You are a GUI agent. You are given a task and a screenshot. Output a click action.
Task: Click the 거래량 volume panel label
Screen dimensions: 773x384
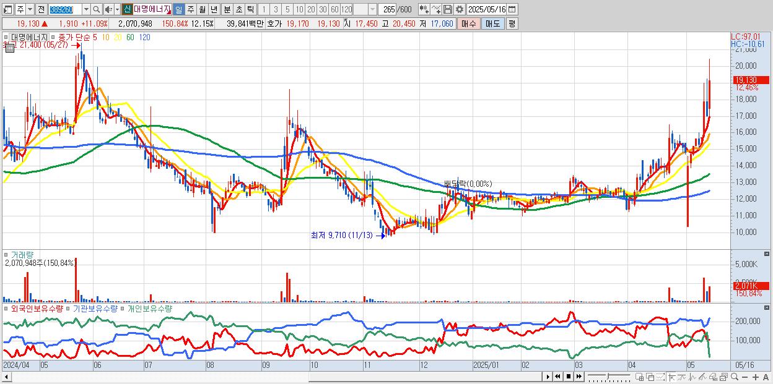[21, 254]
